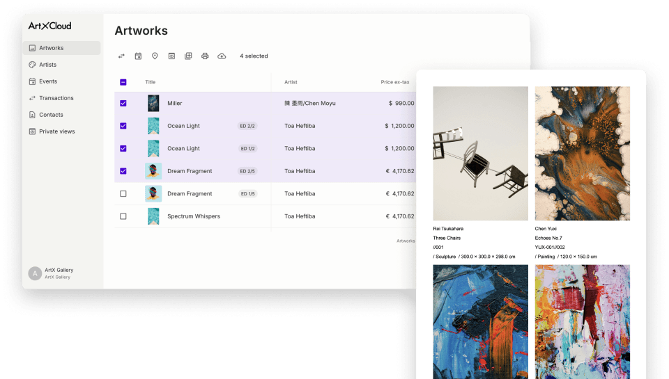Sort by the Price ex-tax column header
Screen dimensions: 669x379
(395, 82)
